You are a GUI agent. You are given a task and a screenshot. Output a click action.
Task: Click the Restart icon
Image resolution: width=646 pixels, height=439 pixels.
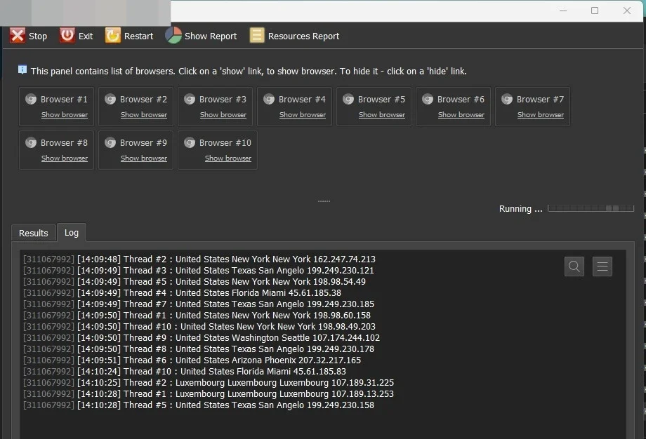tap(113, 36)
